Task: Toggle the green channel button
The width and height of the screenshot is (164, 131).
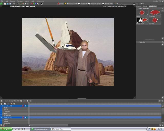Action: pyautogui.click(x=34, y=4)
